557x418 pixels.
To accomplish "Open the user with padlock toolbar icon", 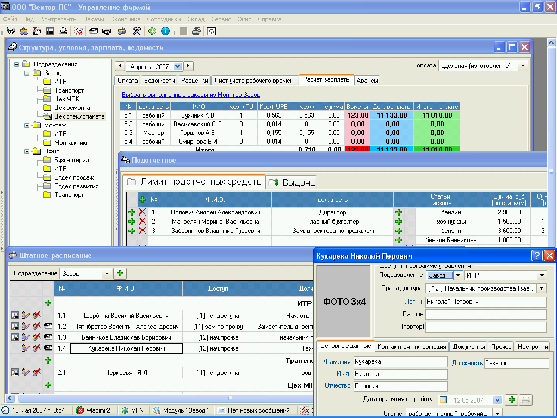I will pyautogui.click(x=122, y=31).
